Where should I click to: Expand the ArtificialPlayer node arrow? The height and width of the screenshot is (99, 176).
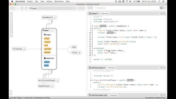57,81
